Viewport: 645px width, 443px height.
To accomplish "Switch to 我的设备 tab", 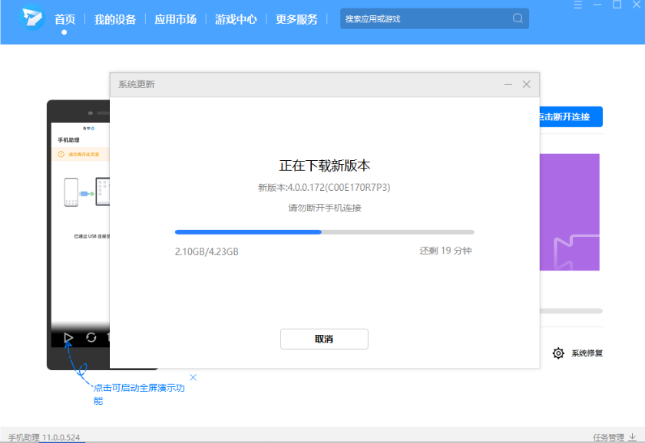I will pyautogui.click(x=114, y=19).
